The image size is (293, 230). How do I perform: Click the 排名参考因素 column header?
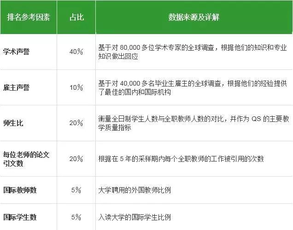[x=29, y=17]
